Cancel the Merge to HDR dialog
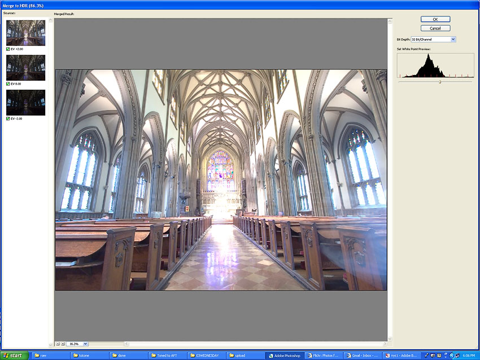The height and width of the screenshot is (360, 480). (435, 28)
